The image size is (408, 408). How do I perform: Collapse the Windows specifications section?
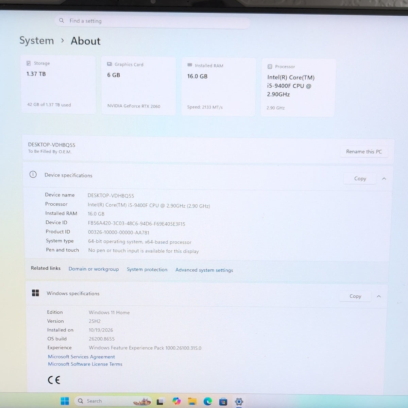coord(378,296)
